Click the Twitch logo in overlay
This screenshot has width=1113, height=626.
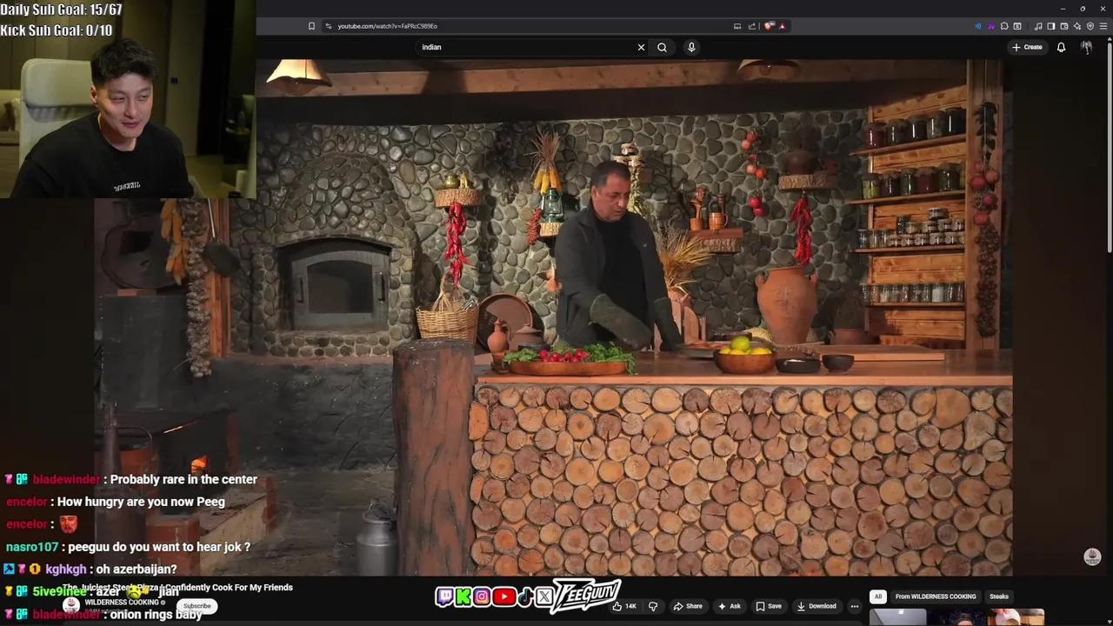444,596
